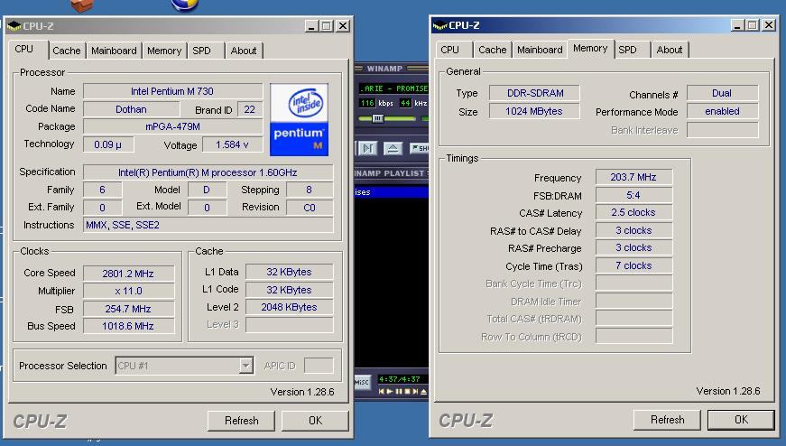Click the Cycle Time (Tras) value 7 clocks
Image resolution: width=786 pixels, height=446 pixels.
pos(633,265)
